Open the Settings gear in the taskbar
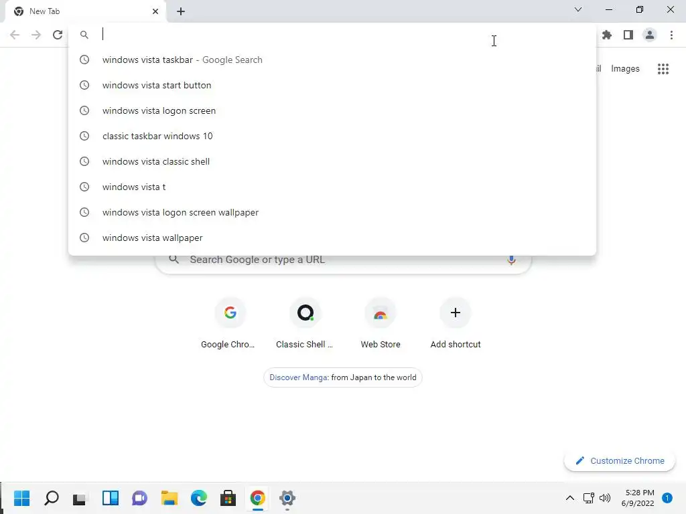This screenshot has width=686, height=514. (287, 498)
